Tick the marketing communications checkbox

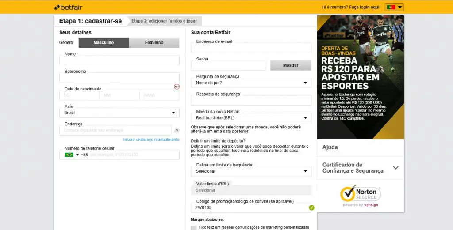point(194,228)
